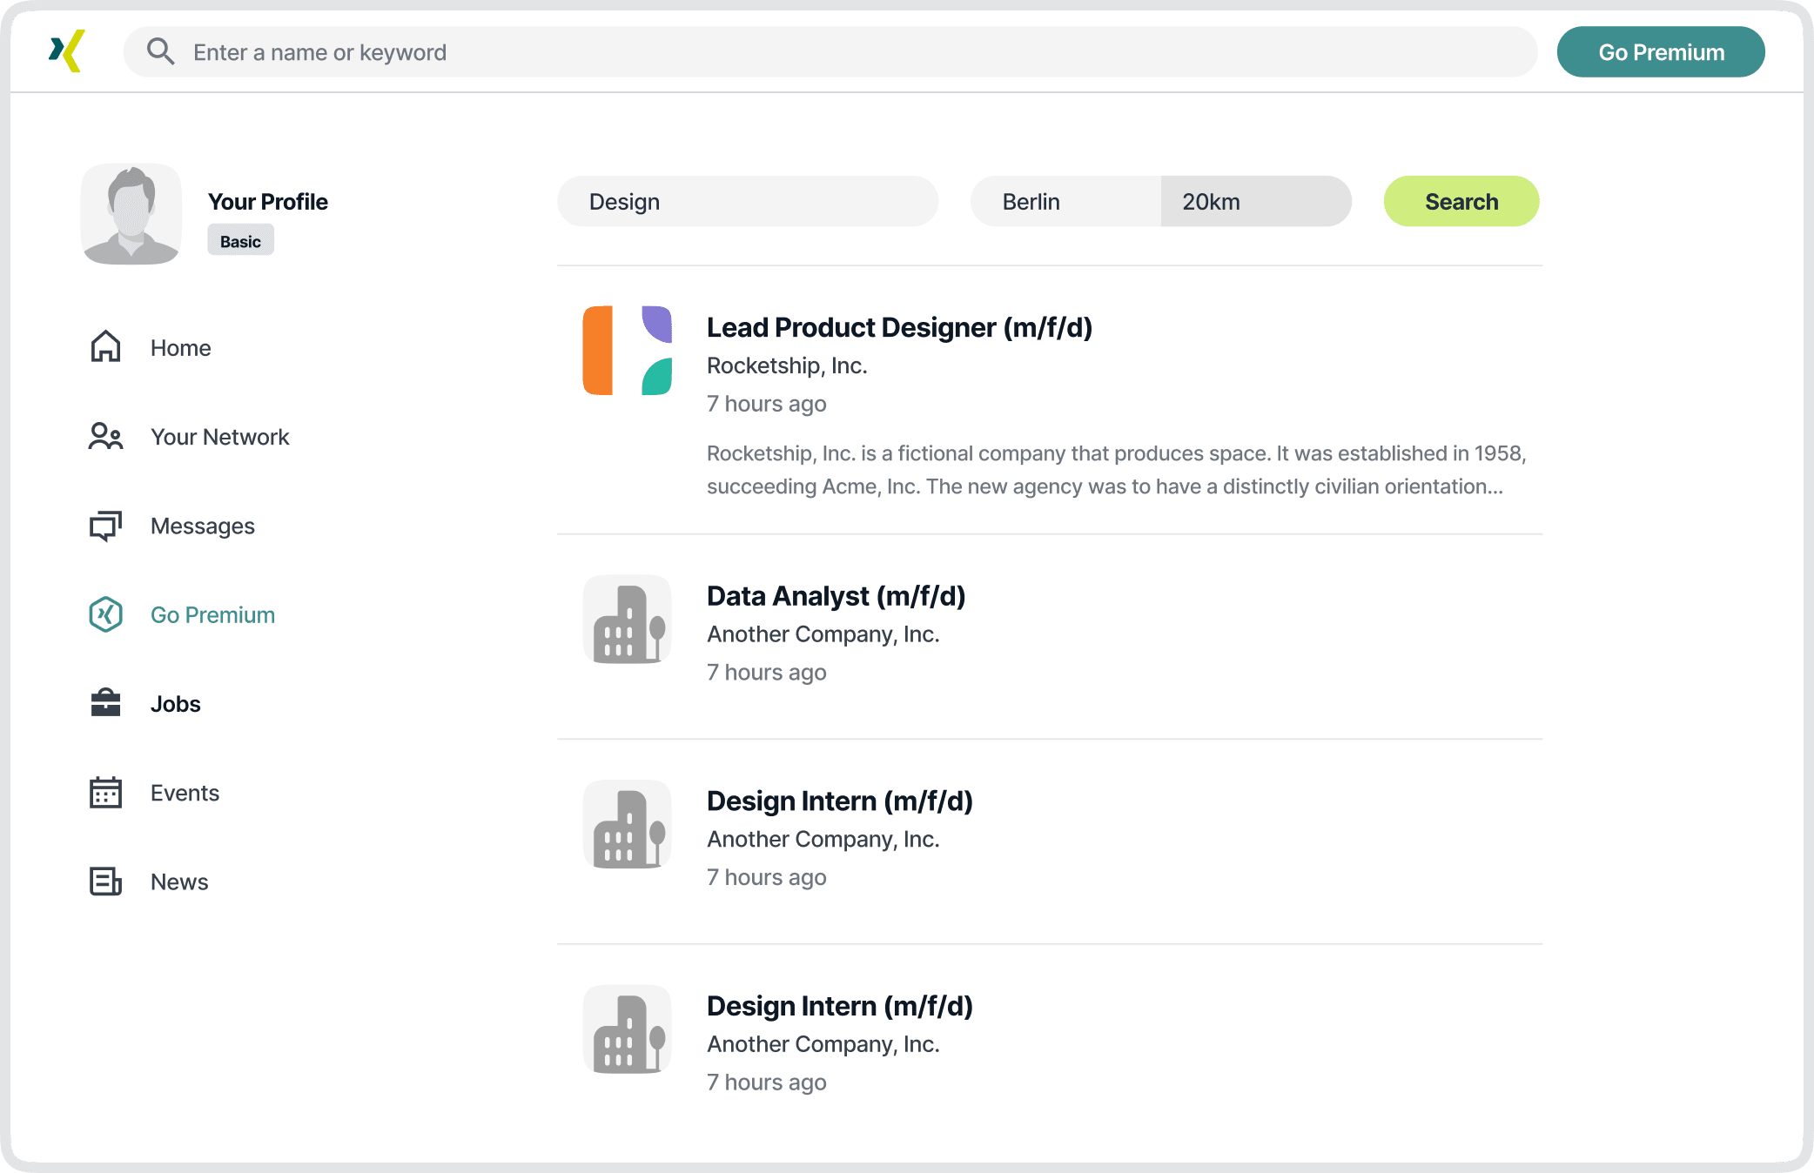
Task: Open the profile avatar picture
Action: pyautogui.click(x=131, y=214)
